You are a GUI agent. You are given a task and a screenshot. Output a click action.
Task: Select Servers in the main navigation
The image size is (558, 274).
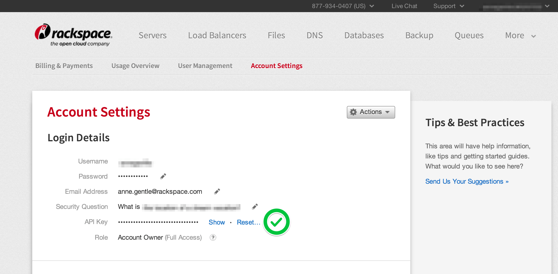click(152, 36)
